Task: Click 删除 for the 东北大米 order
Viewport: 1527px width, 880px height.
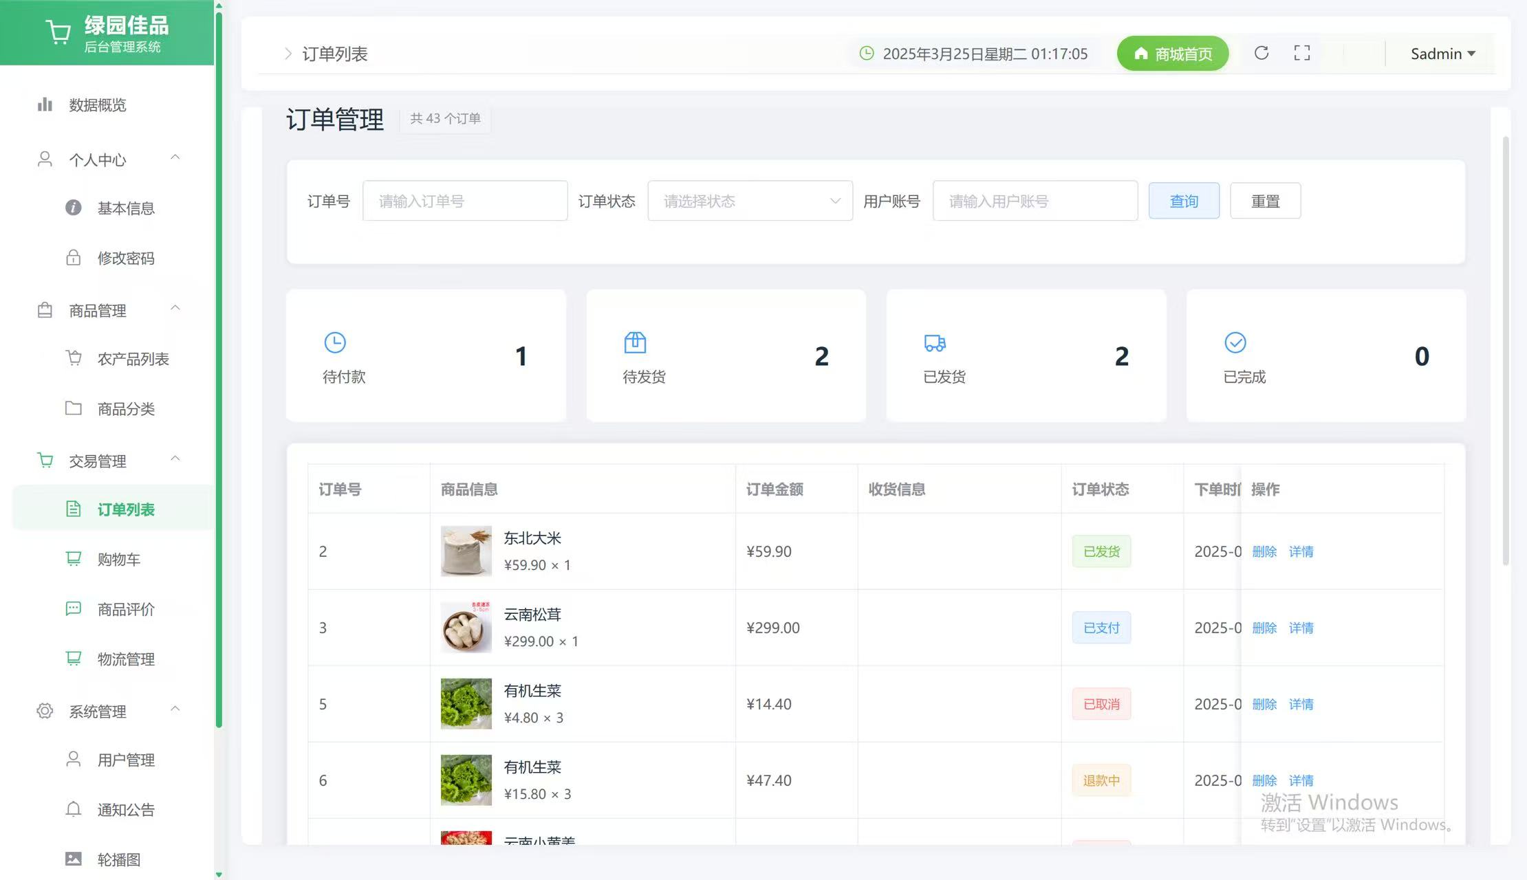Action: (x=1264, y=551)
